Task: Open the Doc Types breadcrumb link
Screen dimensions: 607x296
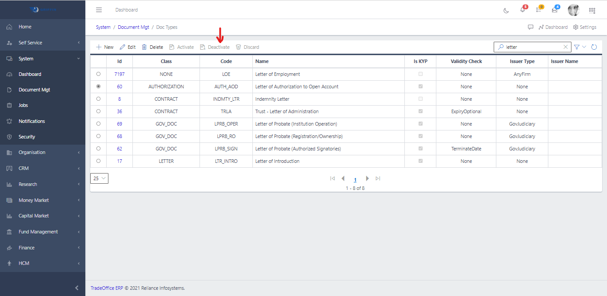Action: 167,27
